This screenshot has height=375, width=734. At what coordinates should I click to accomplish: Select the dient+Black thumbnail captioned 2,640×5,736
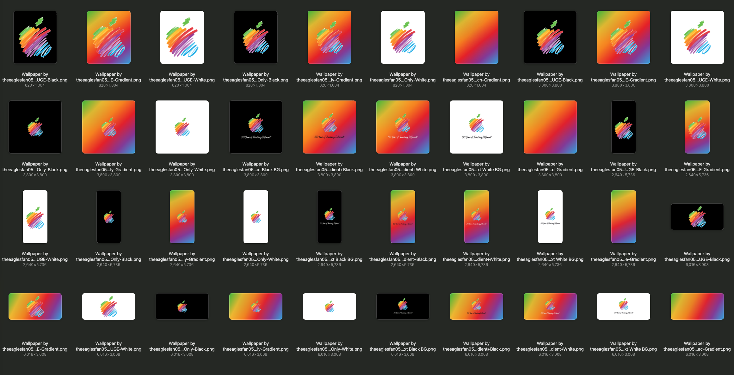(x=403, y=217)
